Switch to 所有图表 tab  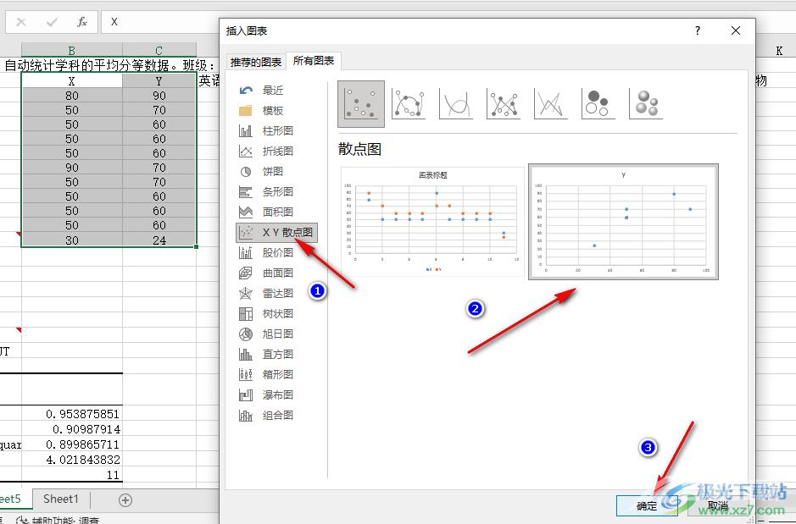314,61
